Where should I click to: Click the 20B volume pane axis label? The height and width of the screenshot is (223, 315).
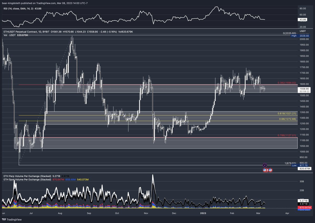pyautogui.click(x=302, y=191)
